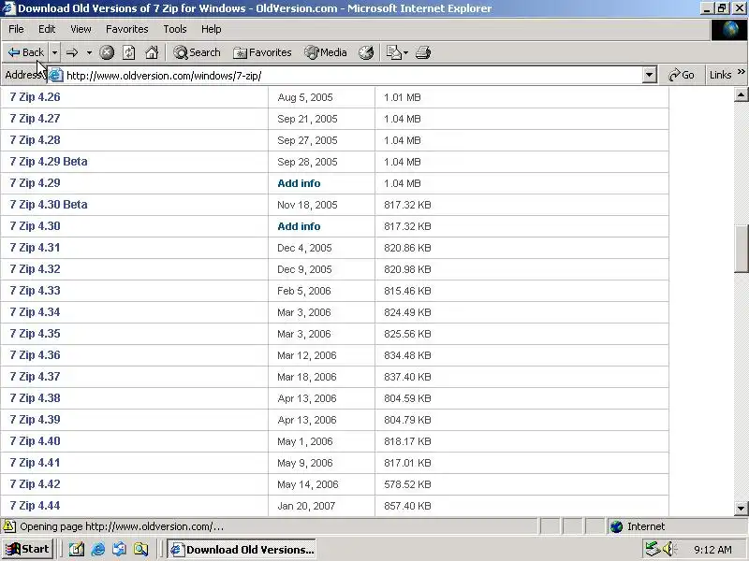Click the Mail toolbar icon

[393, 52]
